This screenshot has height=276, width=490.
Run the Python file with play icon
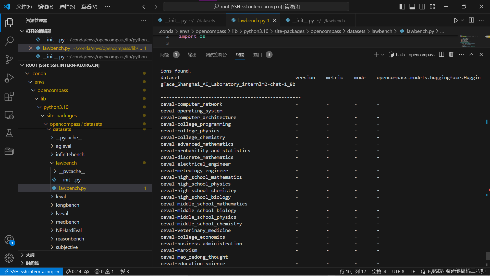pos(456,20)
